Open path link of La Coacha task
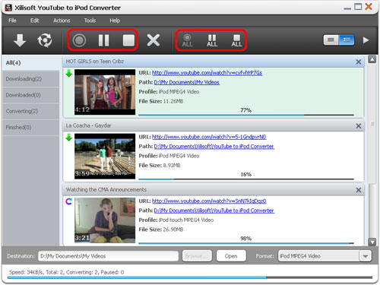Image resolution: width=380 pixels, height=285 pixels. point(214,147)
